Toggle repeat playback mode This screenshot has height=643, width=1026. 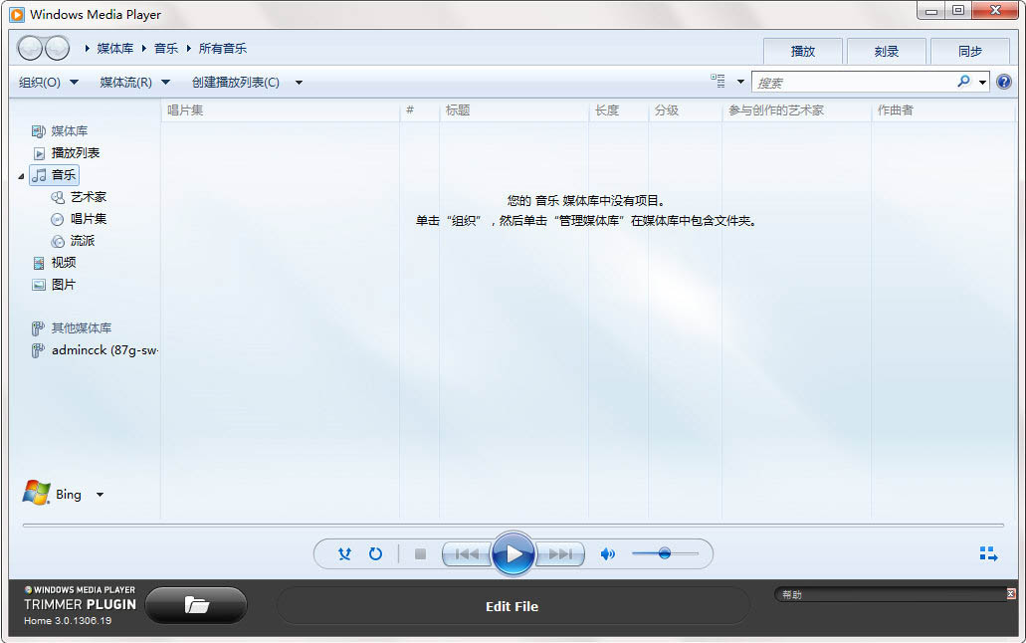(375, 554)
